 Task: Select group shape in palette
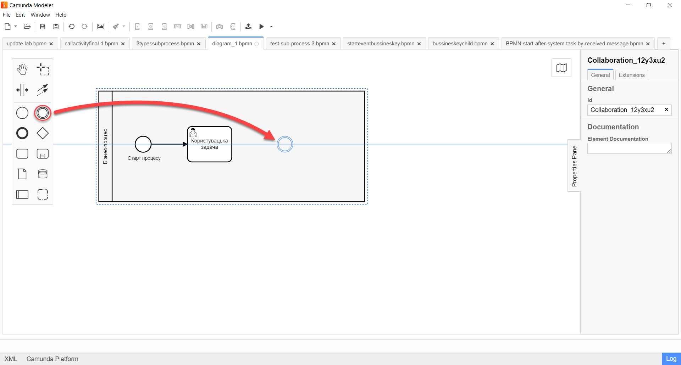(43, 194)
